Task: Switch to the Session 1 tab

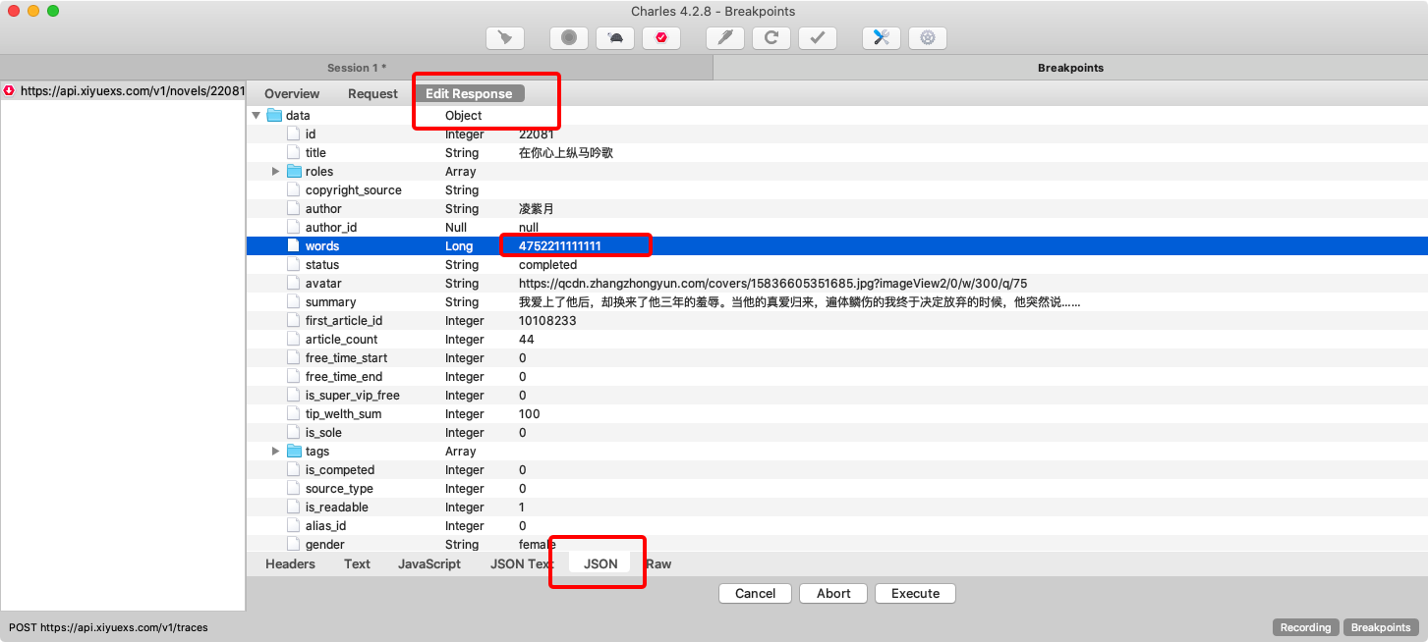Action: [x=357, y=68]
